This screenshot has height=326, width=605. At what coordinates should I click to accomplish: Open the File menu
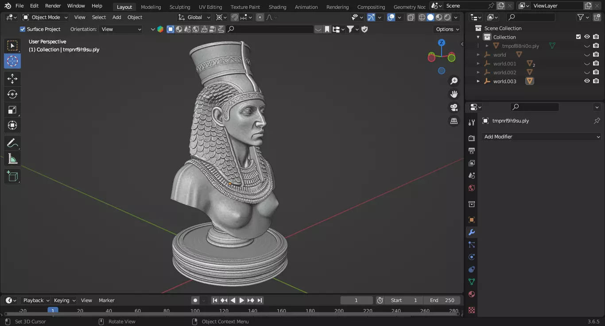pyautogui.click(x=19, y=6)
